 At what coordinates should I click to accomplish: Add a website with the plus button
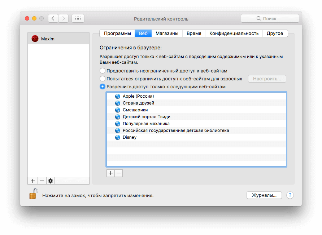tap(110, 173)
